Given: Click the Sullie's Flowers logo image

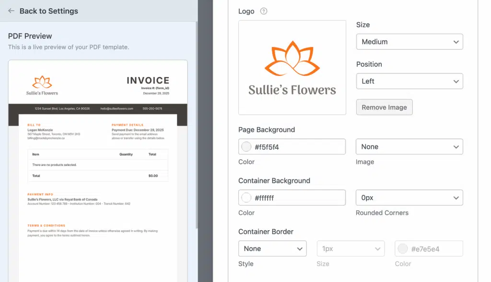Looking at the screenshot, I should tap(292, 68).
